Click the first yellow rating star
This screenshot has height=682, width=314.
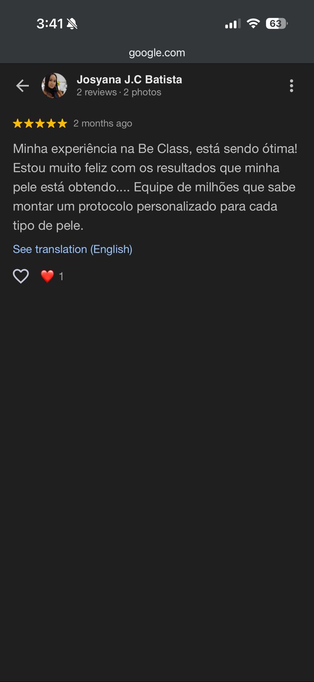(18, 124)
